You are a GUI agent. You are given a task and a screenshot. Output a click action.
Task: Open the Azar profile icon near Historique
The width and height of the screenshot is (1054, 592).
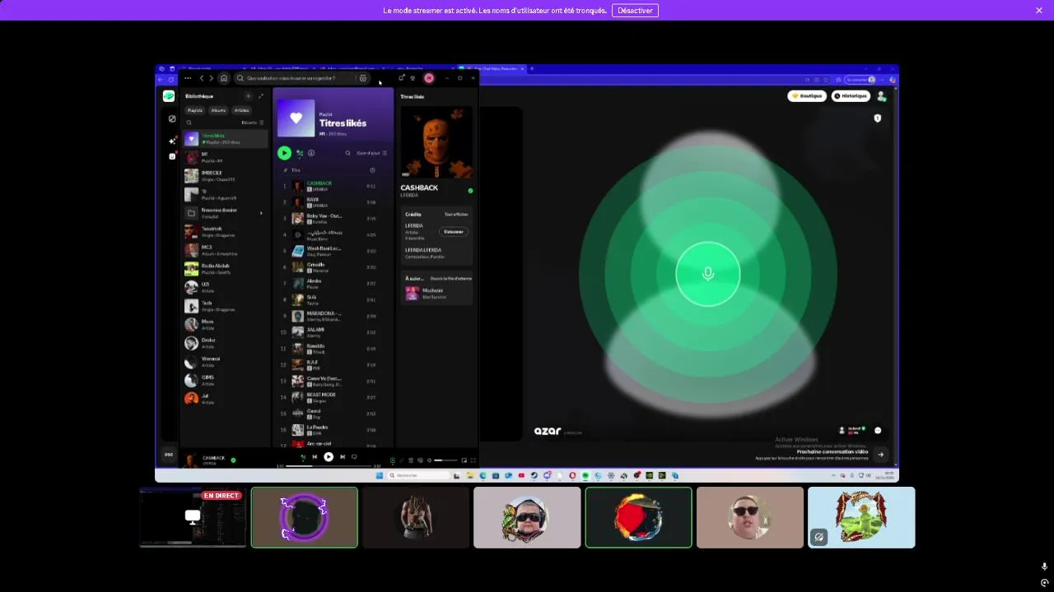click(x=881, y=96)
